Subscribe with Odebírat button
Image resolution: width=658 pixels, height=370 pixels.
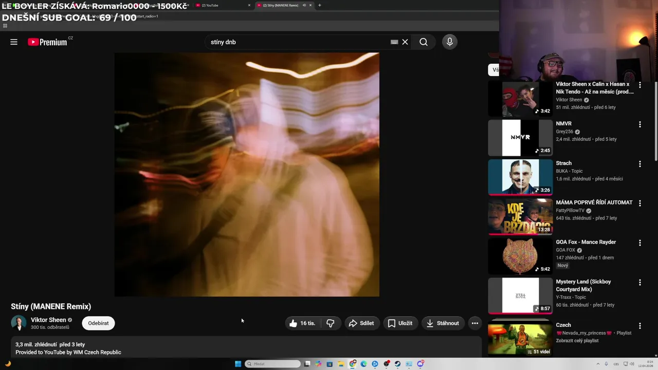(98, 323)
